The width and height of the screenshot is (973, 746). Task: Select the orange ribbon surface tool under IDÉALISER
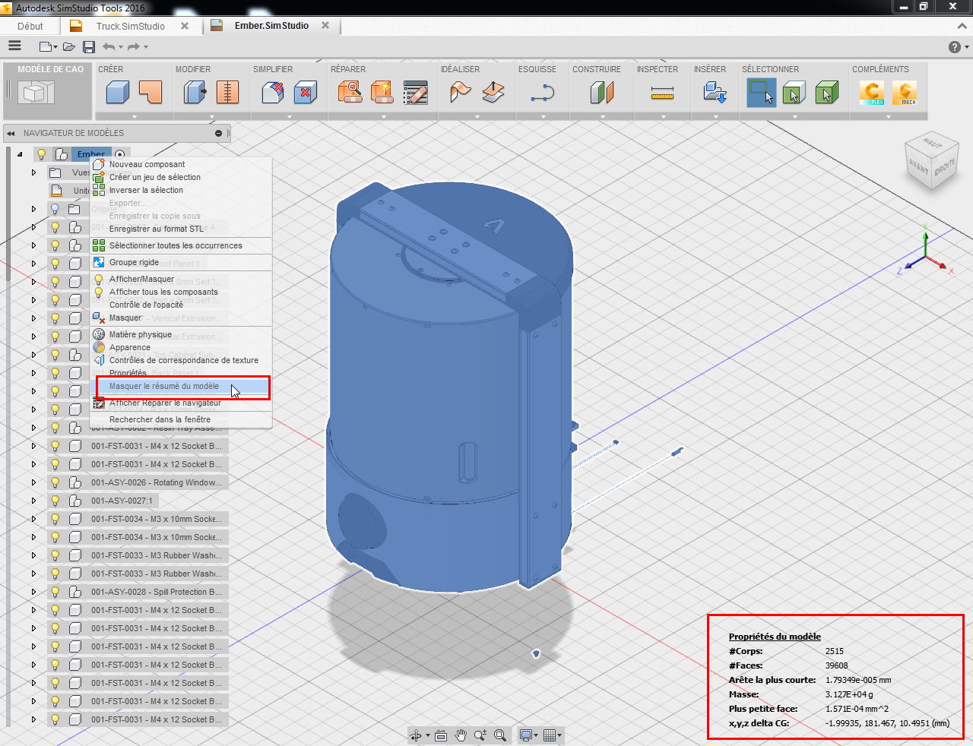[460, 93]
